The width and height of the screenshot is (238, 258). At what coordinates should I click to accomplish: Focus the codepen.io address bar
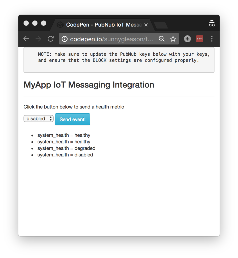point(111,39)
